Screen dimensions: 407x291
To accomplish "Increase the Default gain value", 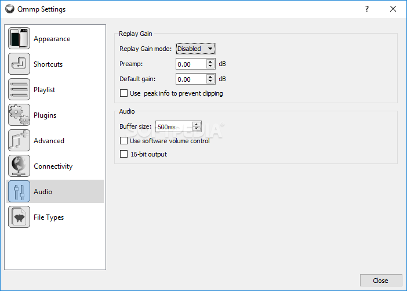I will pos(210,77).
